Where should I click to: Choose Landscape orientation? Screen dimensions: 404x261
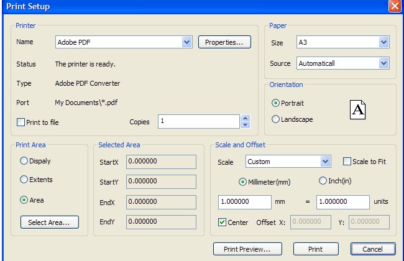tap(276, 119)
